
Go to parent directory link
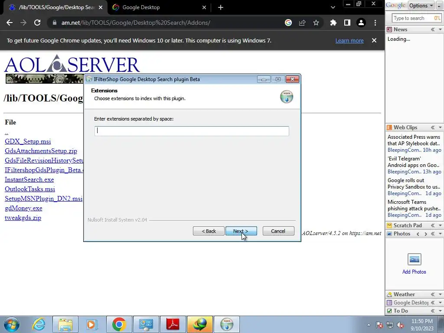pos(7,132)
